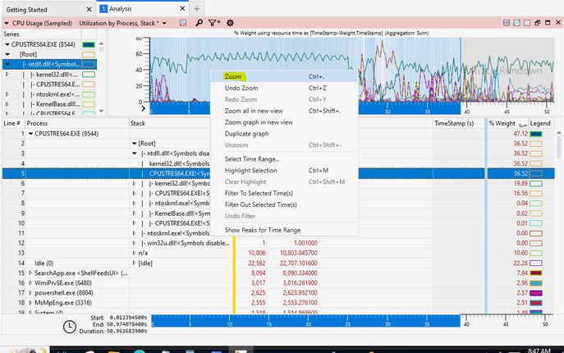Expand SearchApp.exe process row

coord(30,273)
